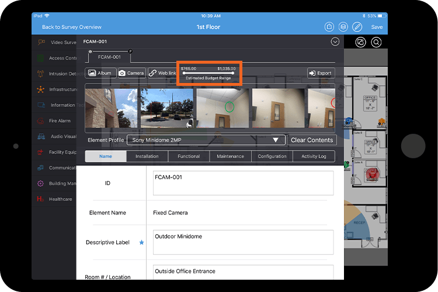438x292 pixels.
Task: Click the Clear Contents button
Action: coord(312,140)
